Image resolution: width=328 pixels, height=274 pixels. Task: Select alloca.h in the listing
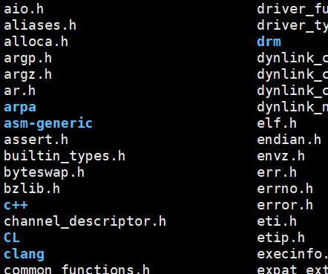click(x=36, y=42)
